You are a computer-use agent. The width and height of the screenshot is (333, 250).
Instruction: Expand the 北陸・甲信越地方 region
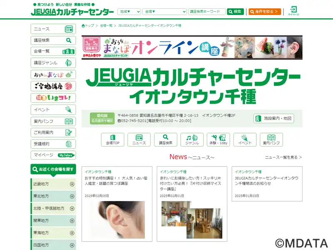pos(53,209)
